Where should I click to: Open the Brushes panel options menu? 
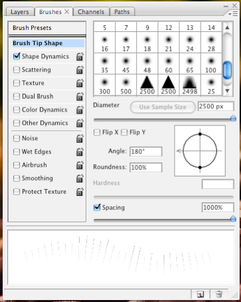coord(233,14)
